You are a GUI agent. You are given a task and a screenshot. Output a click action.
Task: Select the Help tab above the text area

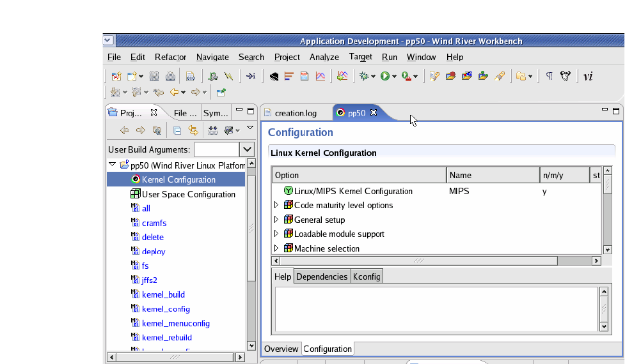coord(283,277)
